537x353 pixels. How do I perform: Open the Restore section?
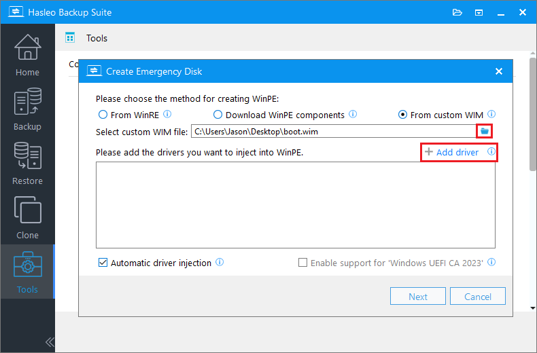pyautogui.click(x=27, y=164)
